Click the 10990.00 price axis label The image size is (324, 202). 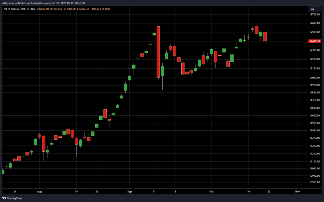click(x=315, y=176)
